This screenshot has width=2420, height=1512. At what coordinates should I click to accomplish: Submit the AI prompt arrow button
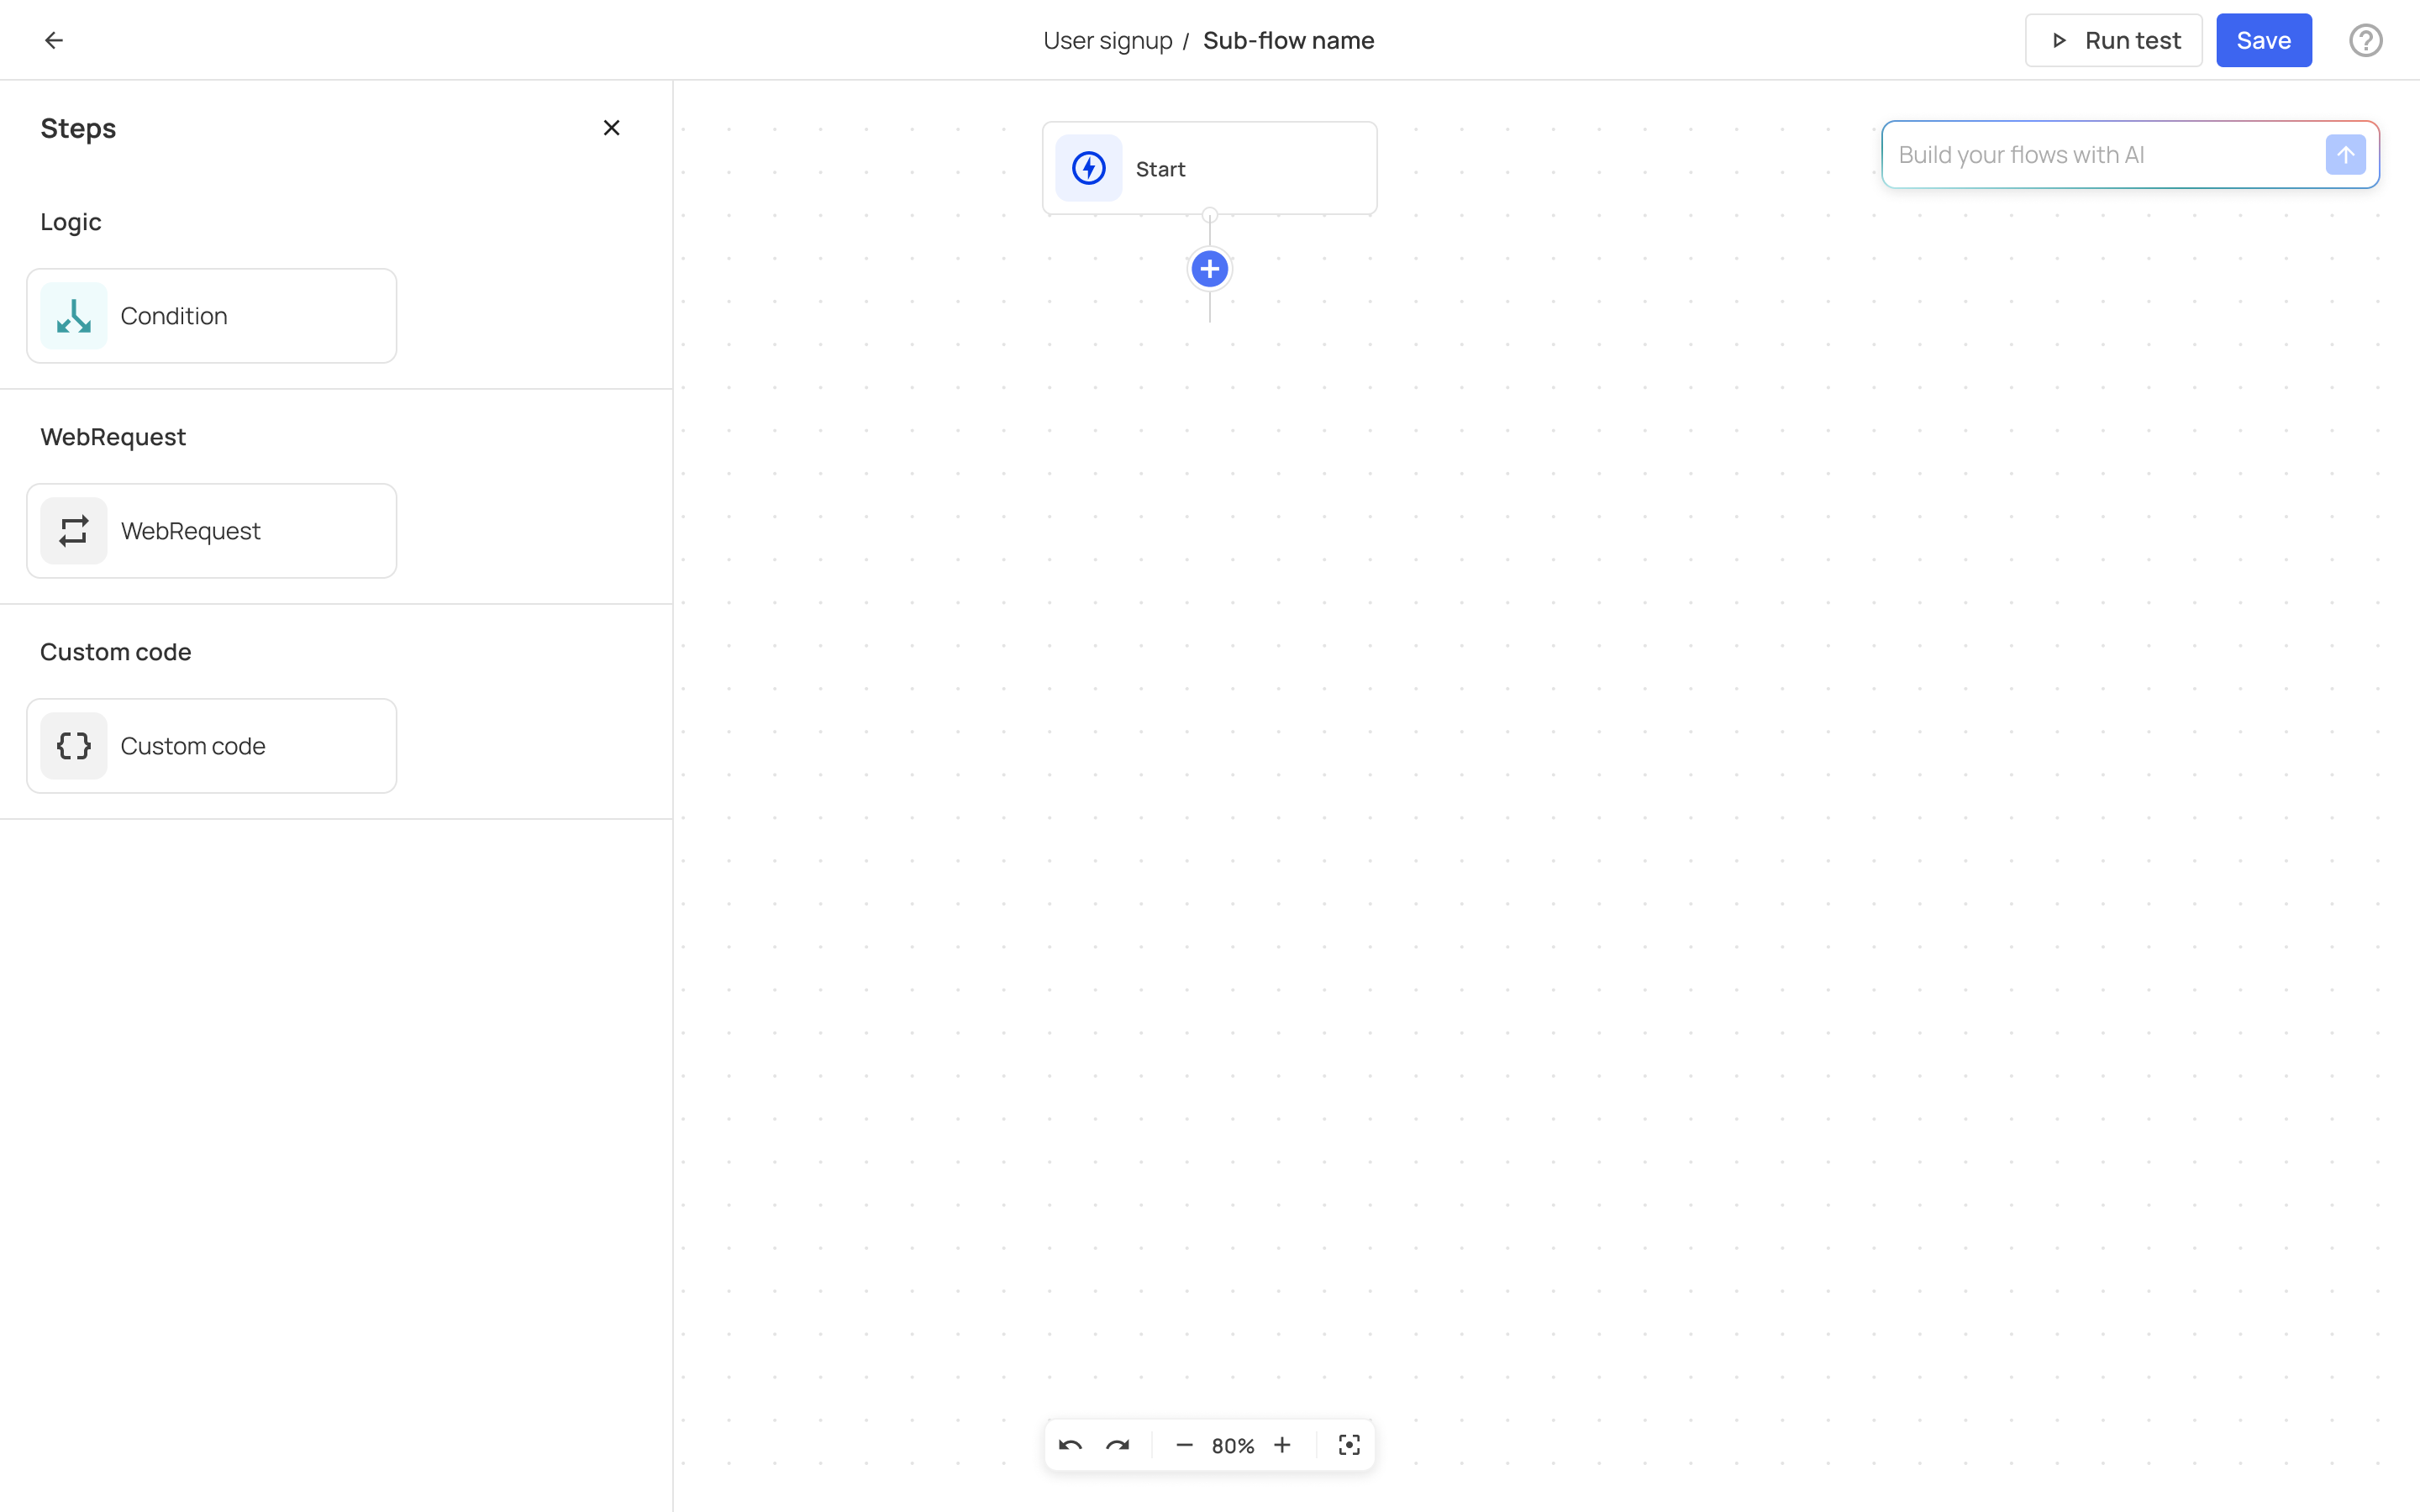2345,155
